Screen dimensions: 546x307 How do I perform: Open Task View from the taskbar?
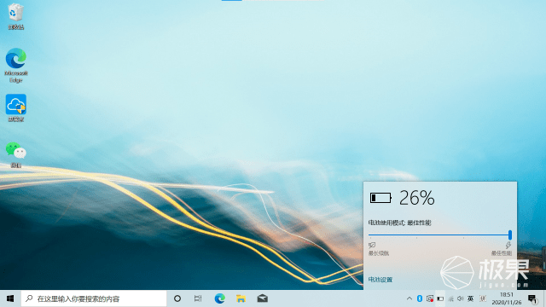click(x=198, y=298)
